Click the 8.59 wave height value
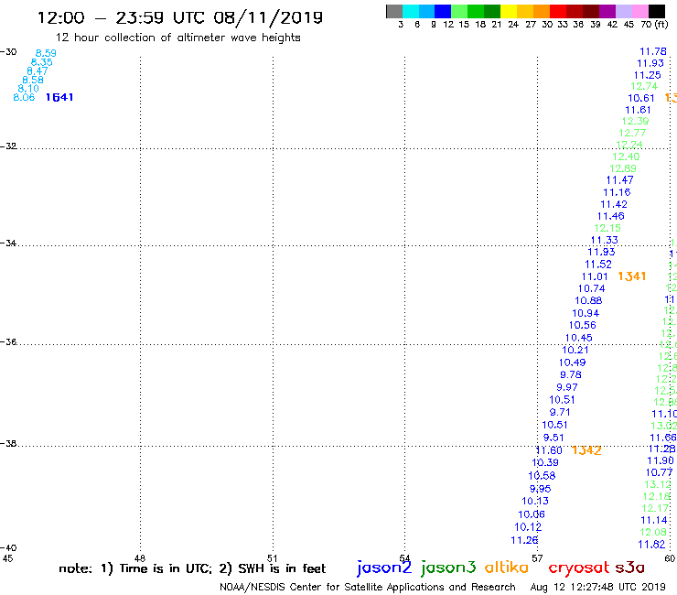Screen dimensions: 677x595 tap(46, 53)
